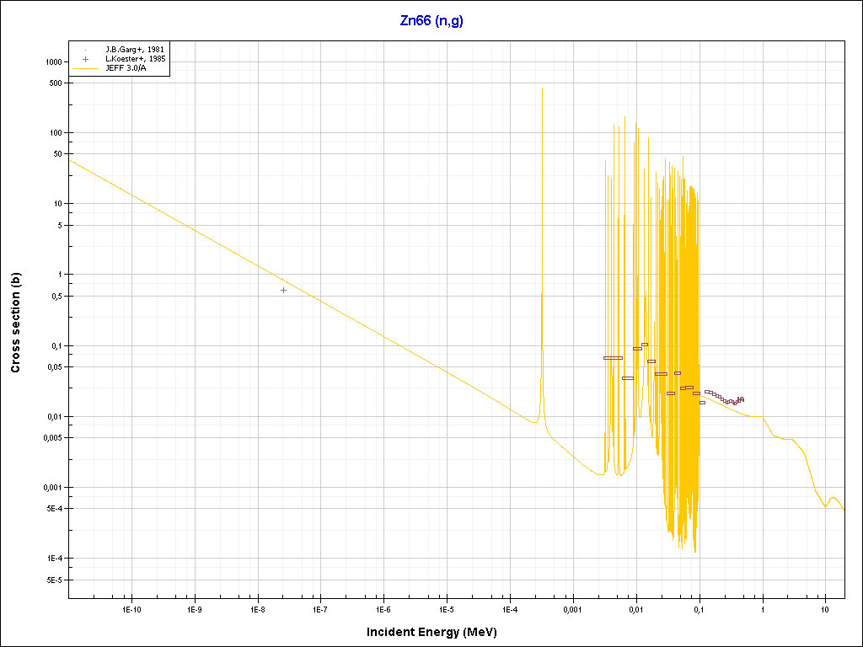Click the 1E-10 tick label on x-axis
863x647 pixels.
131,608
